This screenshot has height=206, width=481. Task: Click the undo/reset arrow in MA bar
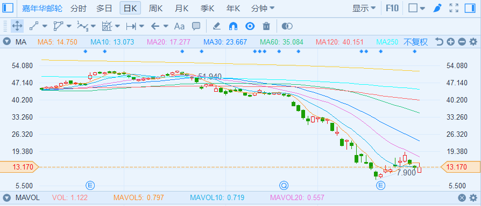click(x=439, y=42)
